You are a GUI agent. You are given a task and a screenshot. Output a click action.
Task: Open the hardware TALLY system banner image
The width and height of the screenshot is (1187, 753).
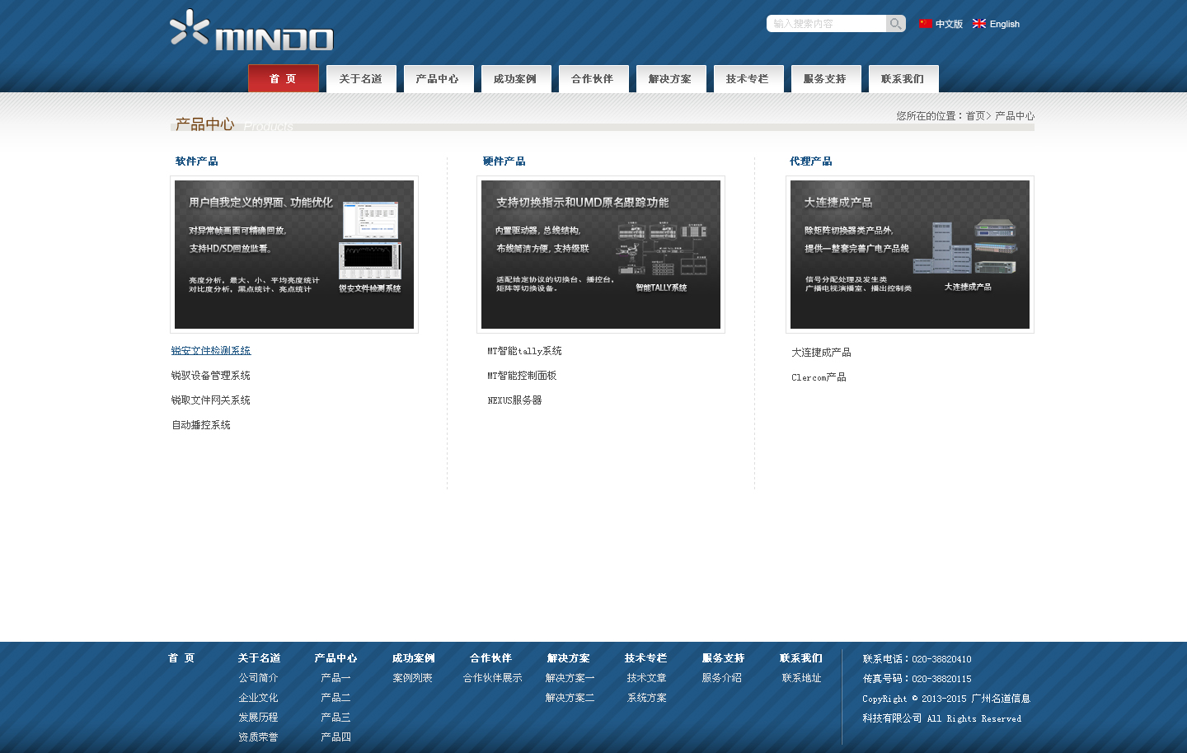601,255
